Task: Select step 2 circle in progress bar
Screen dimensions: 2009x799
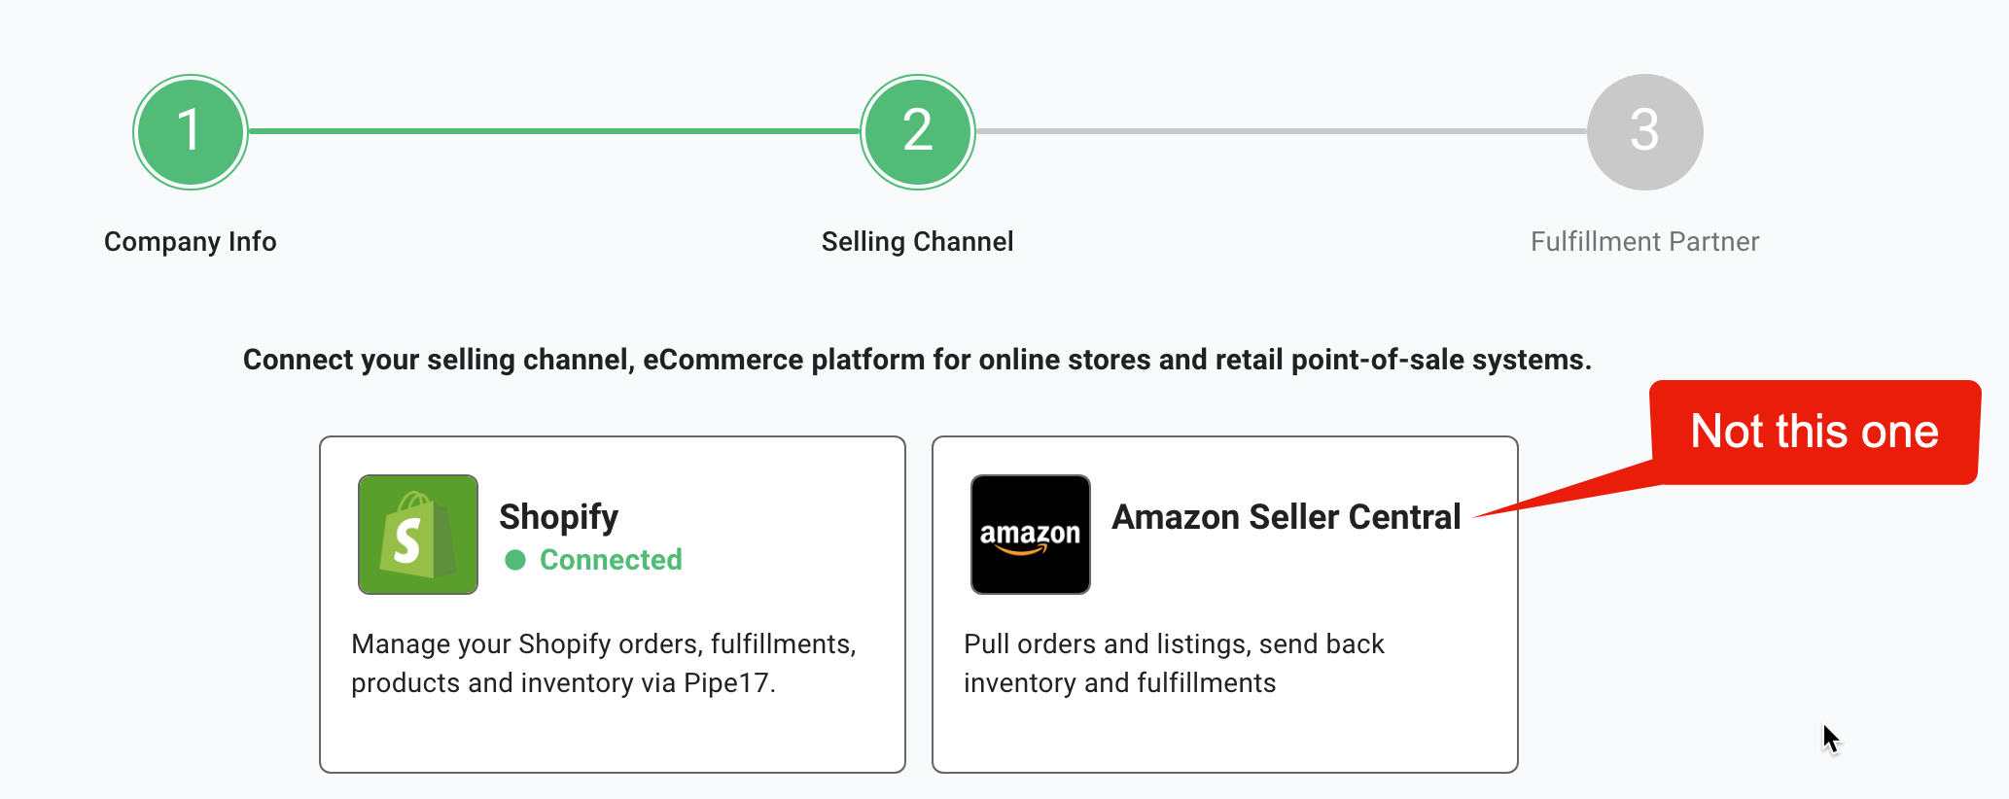Action: [918, 131]
